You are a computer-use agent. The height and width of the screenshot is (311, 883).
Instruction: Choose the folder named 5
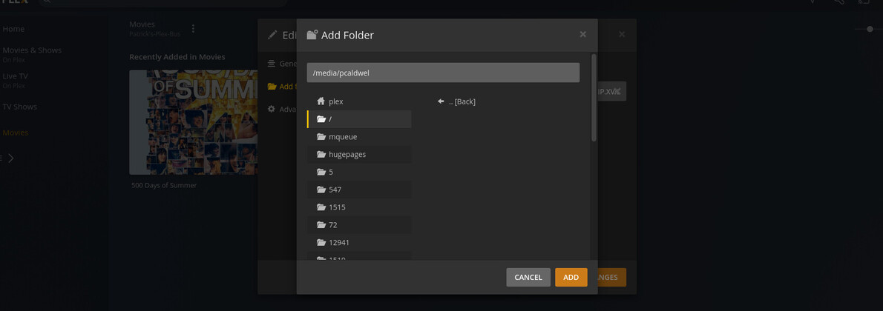point(331,173)
